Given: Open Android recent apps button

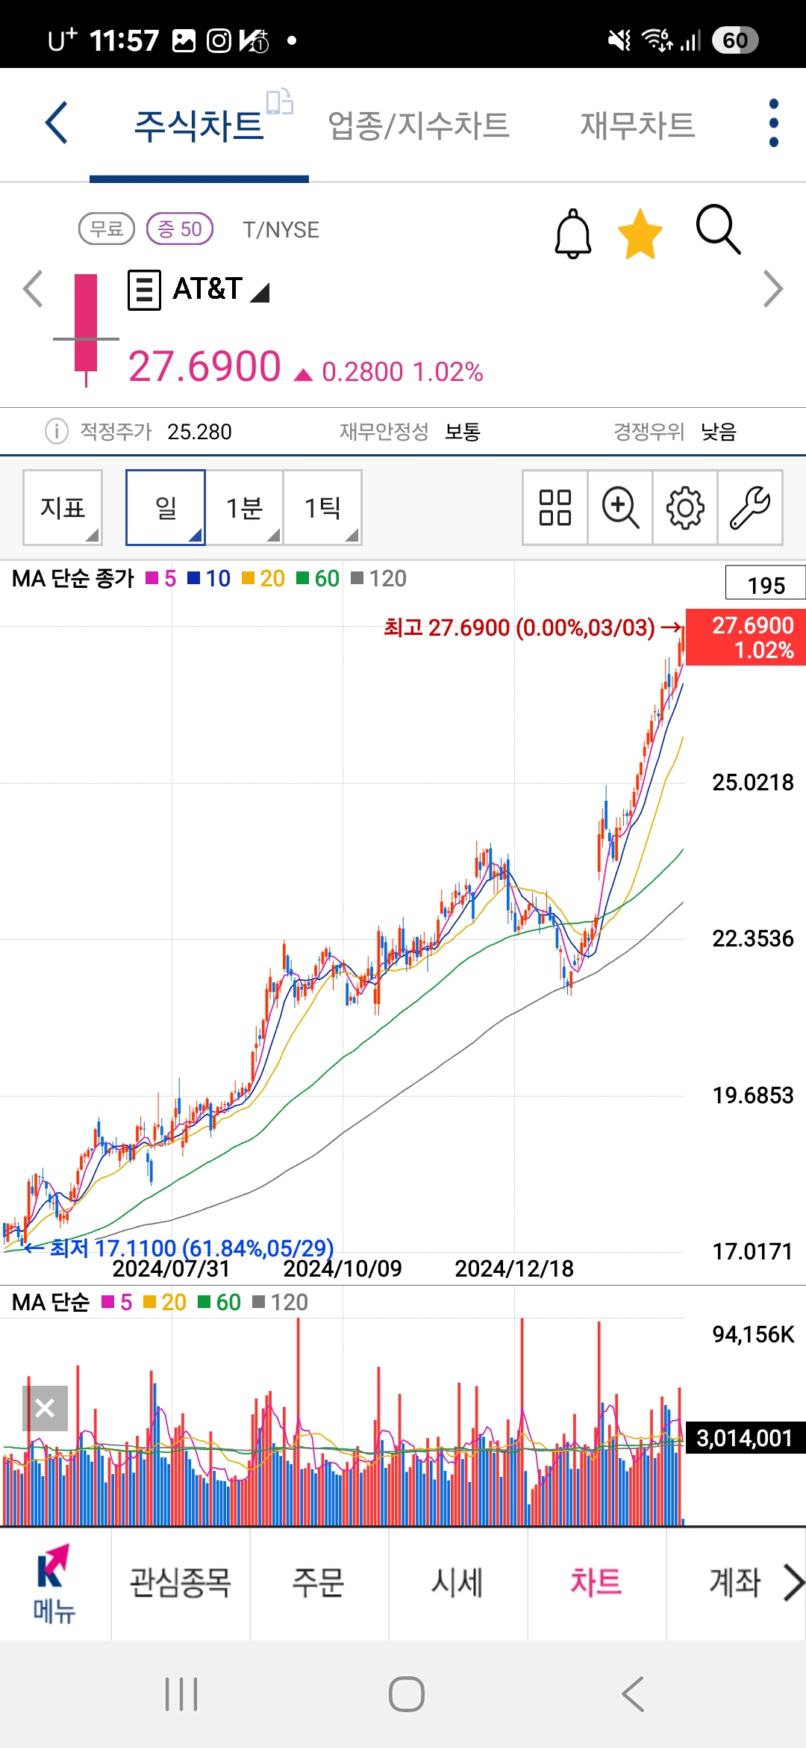Looking at the screenshot, I should 181,1693.
